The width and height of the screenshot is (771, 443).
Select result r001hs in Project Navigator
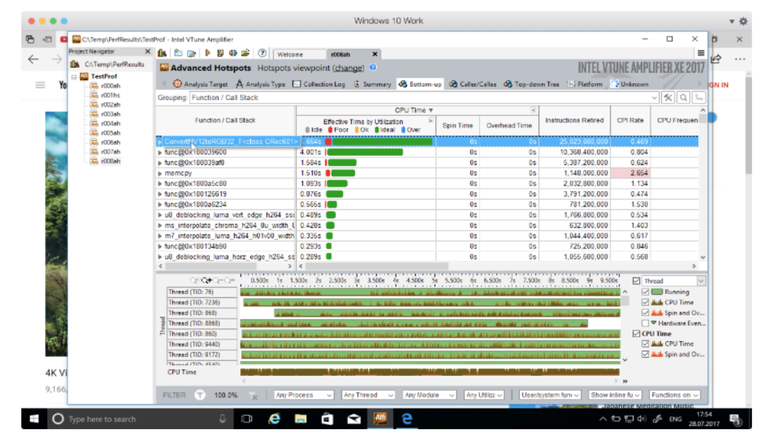pos(106,95)
